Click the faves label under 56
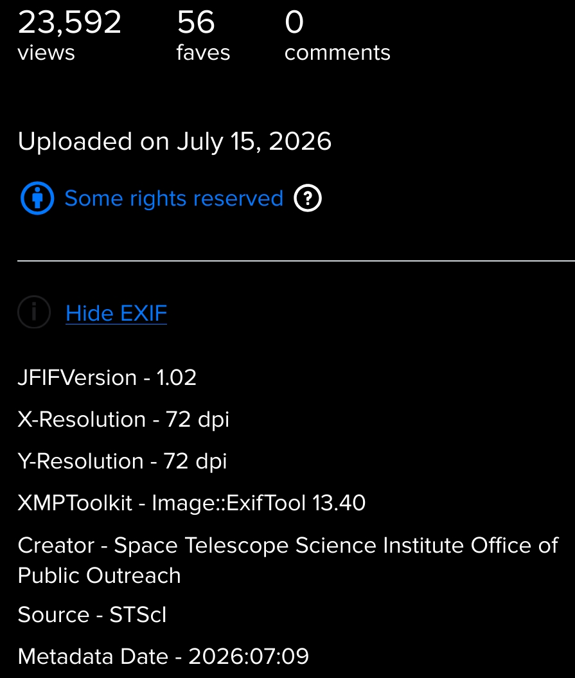 [x=203, y=53]
